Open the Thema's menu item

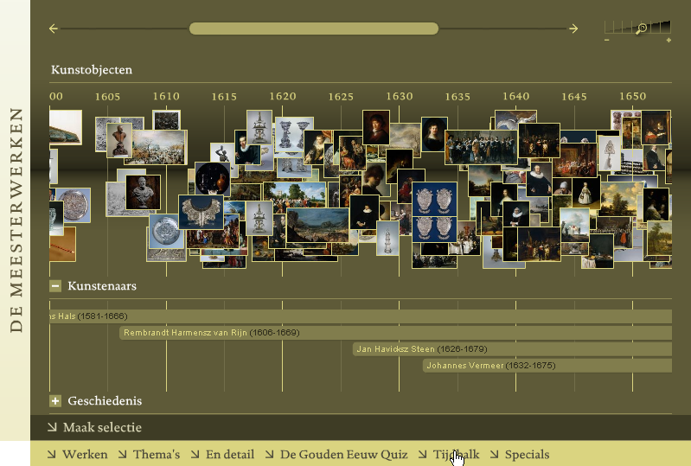point(149,454)
